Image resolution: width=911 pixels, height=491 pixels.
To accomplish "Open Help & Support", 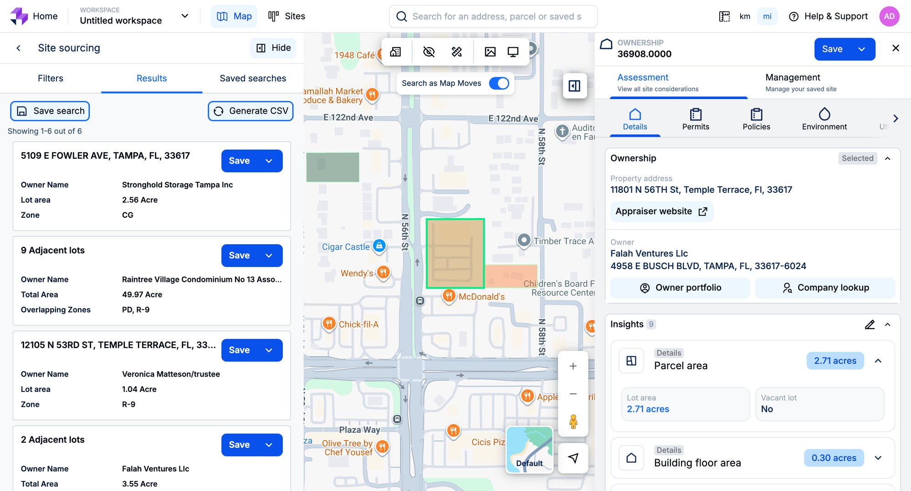I will (829, 16).
